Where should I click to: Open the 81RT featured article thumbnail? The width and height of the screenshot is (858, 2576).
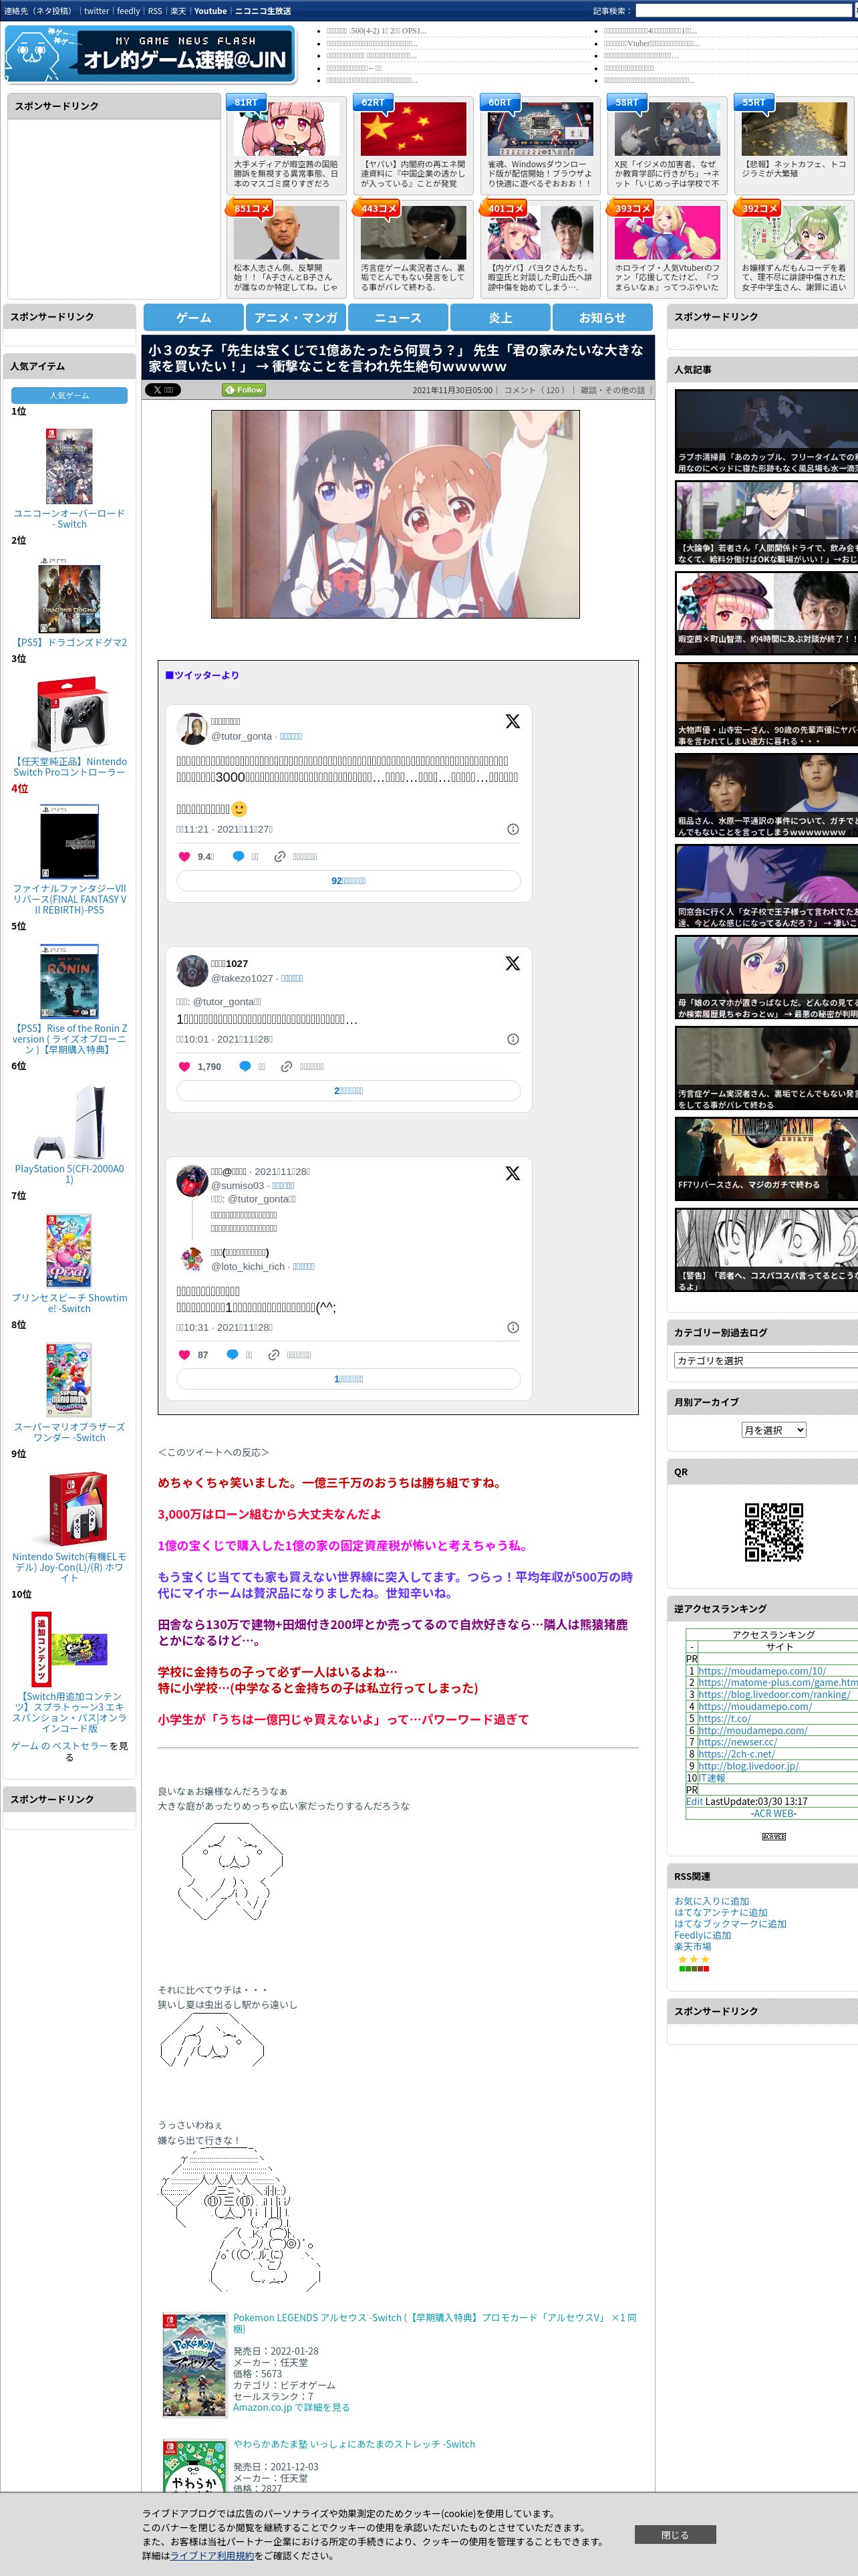(x=287, y=128)
